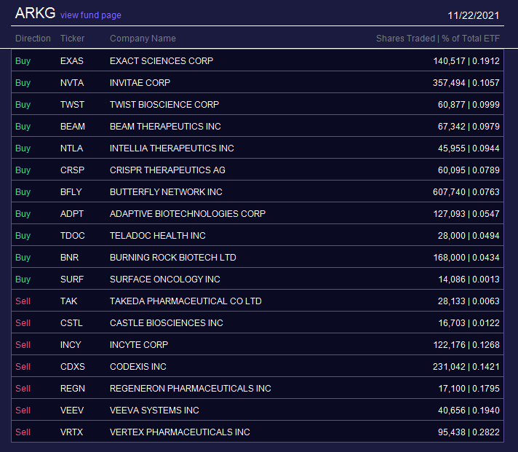Click CASTLE BIOSCIENCES INC company name
518x452 pixels.
(166, 322)
